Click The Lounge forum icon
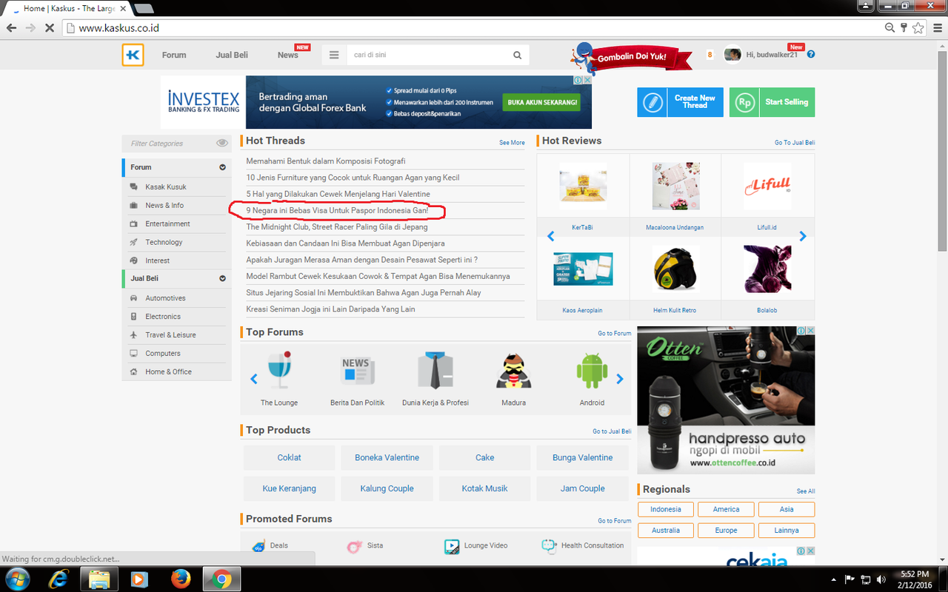The width and height of the screenshot is (948, 592). [279, 370]
